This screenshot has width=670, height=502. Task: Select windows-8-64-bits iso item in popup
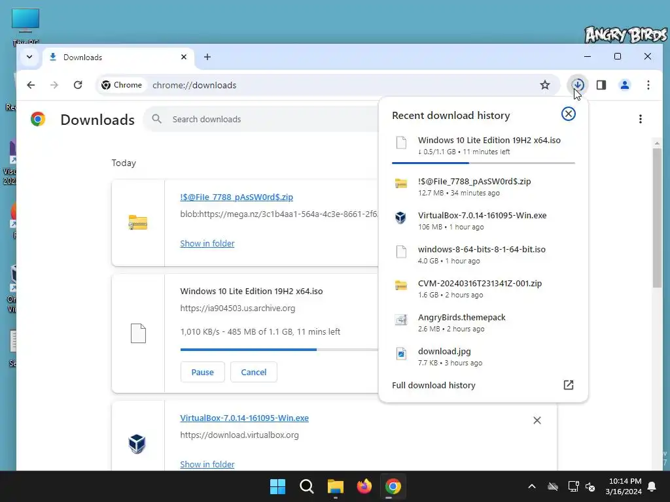click(x=484, y=255)
